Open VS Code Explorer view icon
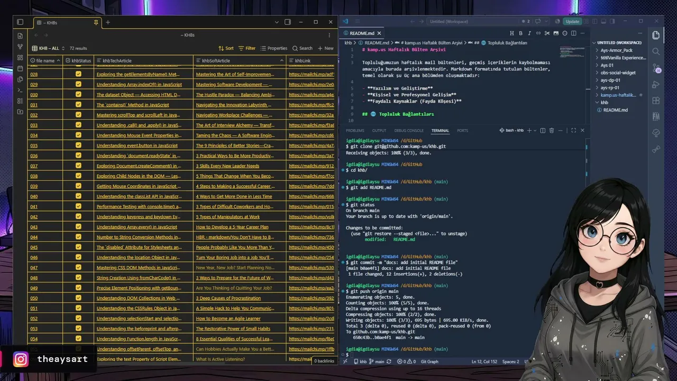The image size is (677, 381). 656,35
